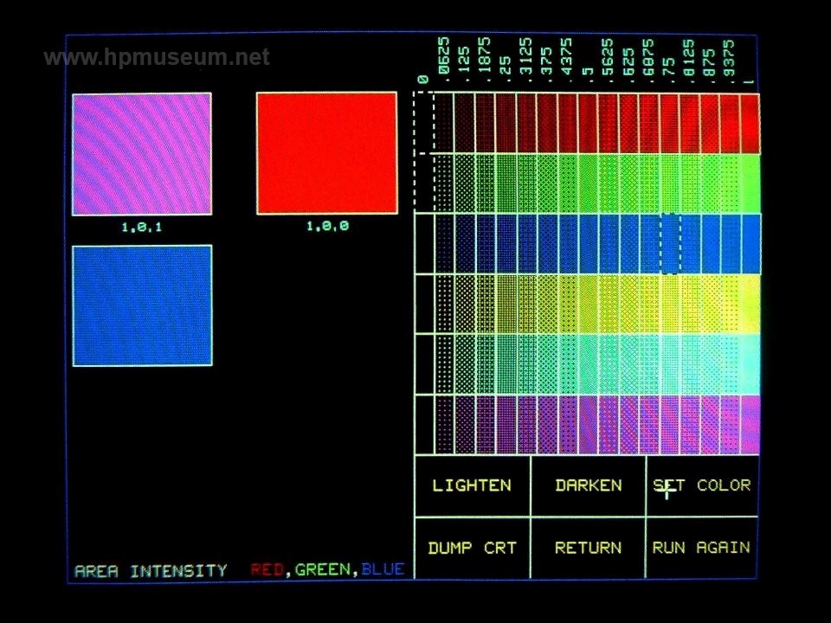Click the '1,0,0' value under red square
This screenshot has height=623, width=831.
point(327,226)
